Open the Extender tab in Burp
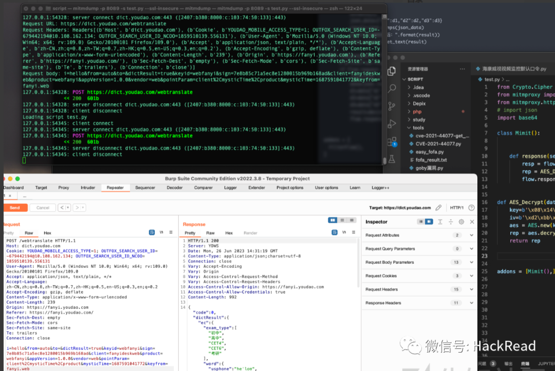Viewport: 555px width, 371px height. pyautogui.click(x=256, y=188)
